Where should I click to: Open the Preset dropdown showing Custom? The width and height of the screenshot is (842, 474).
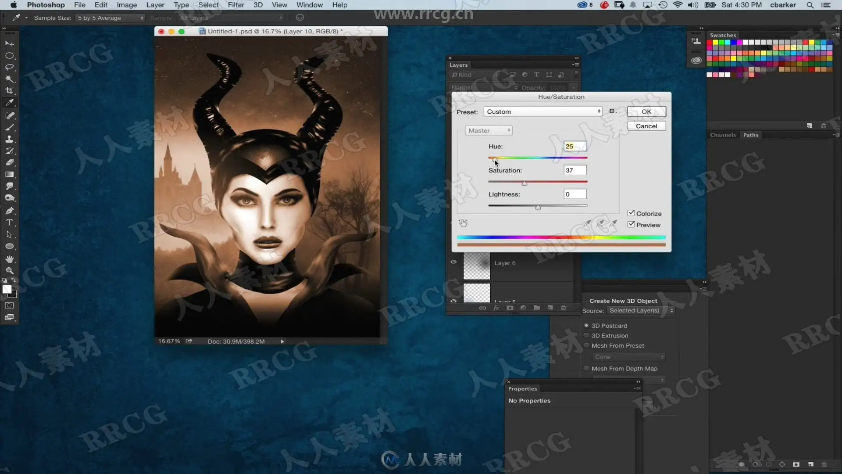[543, 111]
